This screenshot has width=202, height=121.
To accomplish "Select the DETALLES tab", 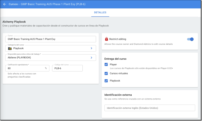I will click(100, 12).
